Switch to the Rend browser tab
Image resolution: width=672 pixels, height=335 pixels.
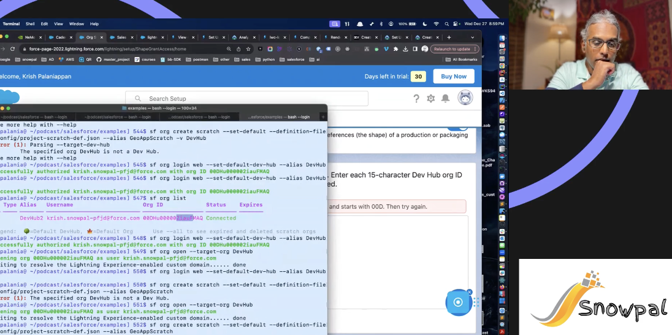pos(335,37)
